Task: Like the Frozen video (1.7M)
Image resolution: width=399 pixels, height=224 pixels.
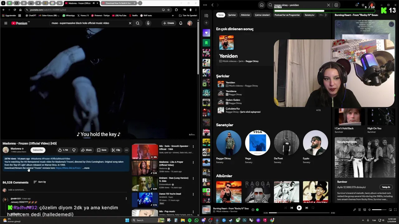Action: [63, 150]
